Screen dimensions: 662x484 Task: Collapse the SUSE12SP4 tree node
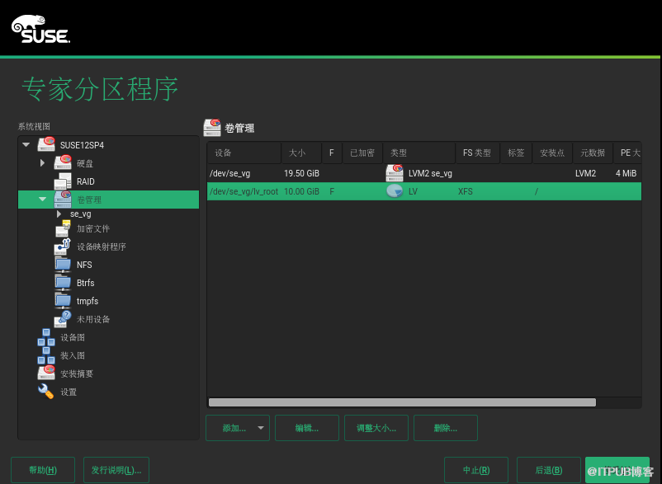26,144
